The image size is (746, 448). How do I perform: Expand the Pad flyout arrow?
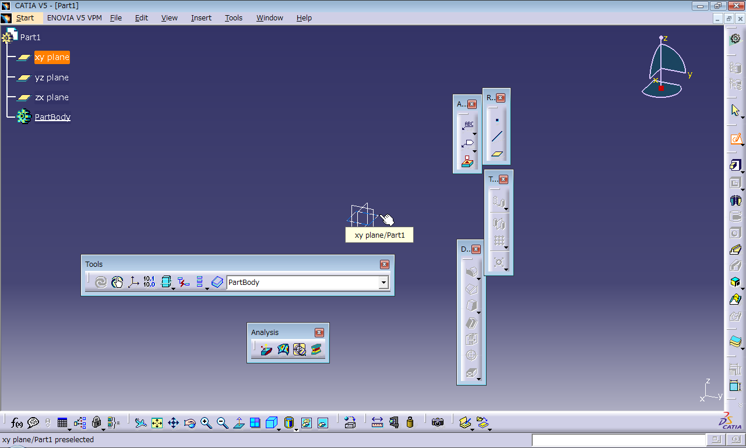pyautogui.click(x=743, y=173)
